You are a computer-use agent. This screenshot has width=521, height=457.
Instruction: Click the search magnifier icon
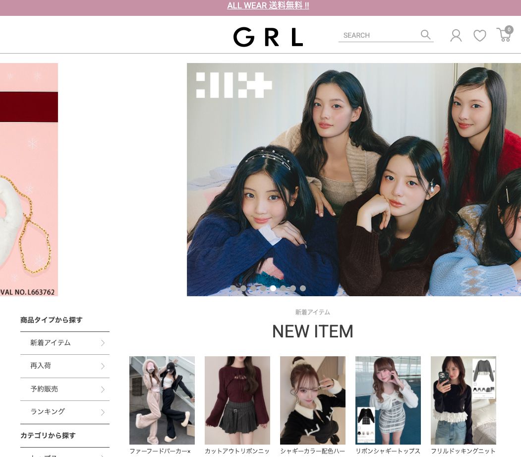click(x=426, y=35)
